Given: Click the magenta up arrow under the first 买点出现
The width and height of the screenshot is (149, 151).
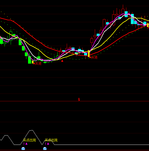Looking at the screenshot, I should (24, 144).
